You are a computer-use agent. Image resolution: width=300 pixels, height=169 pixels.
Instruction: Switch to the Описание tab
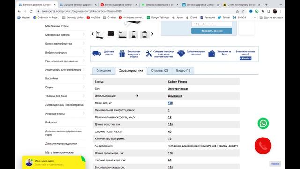pyautogui.click(x=104, y=71)
